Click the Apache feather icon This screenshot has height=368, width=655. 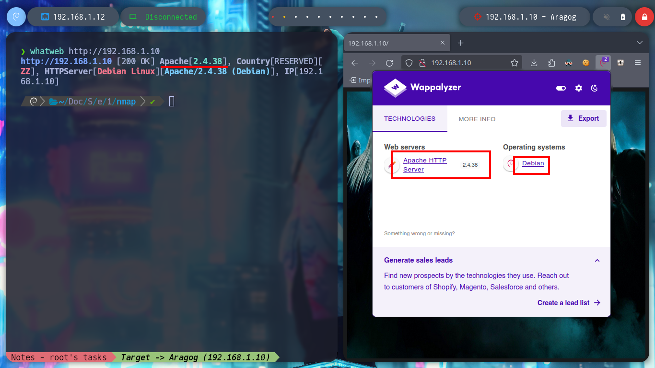click(x=392, y=165)
